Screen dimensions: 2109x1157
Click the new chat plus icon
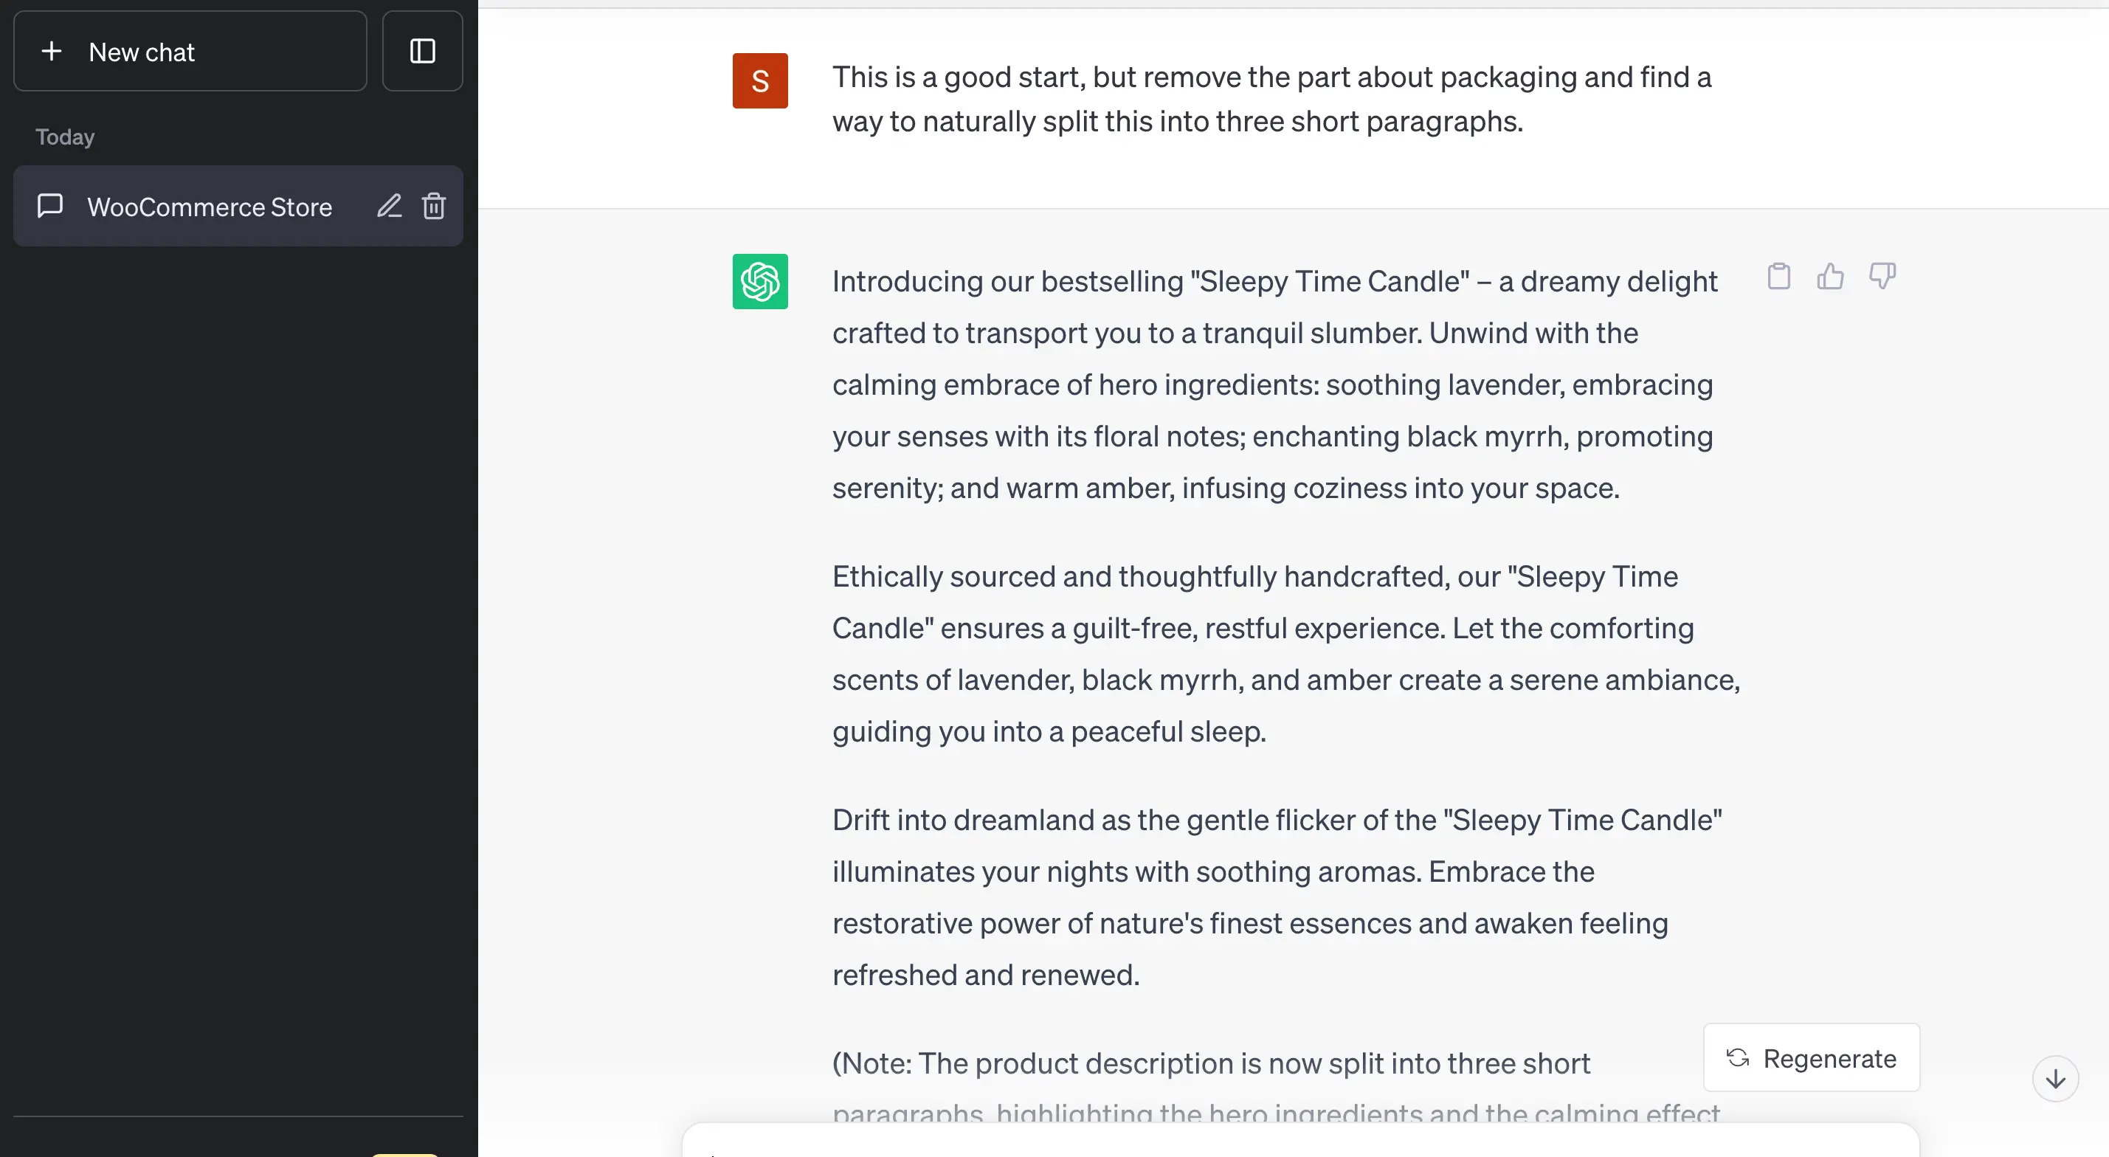point(52,52)
